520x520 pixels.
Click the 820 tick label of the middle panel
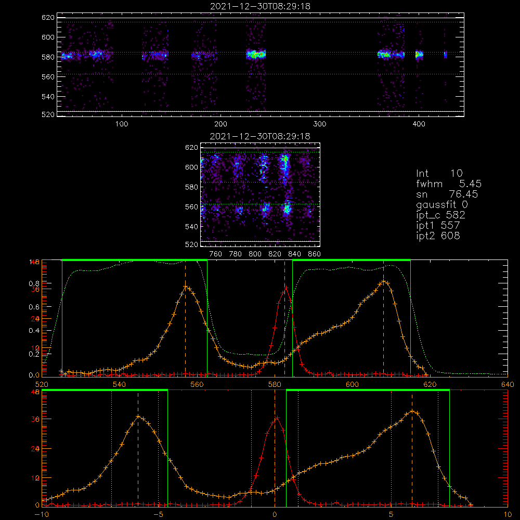click(275, 254)
